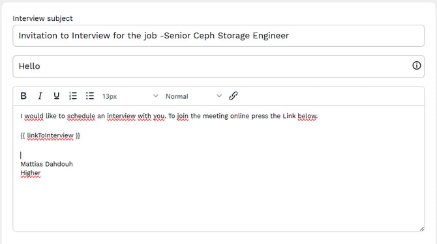Insert a hyperlink with the chain icon
Screen dimensions: 437x244
pos(234,96)
